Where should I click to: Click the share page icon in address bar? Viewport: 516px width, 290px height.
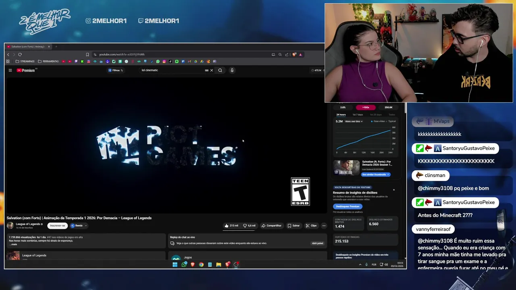[x=287, y=54]
